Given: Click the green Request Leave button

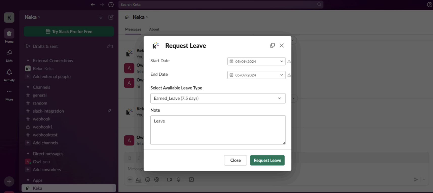Looking at the screenshot, I should pyautogui.click(x=267, y=160).
